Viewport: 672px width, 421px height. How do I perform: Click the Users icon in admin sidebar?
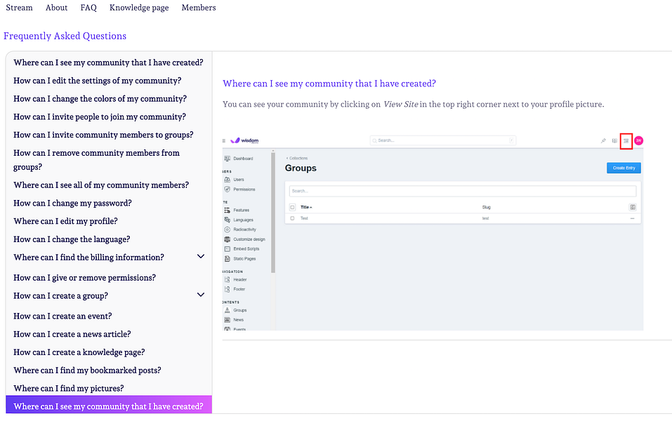click(227, 180)
